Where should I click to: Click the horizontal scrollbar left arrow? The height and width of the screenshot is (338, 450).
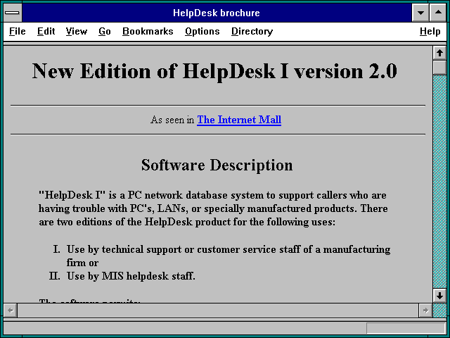click(x=11, y=311)
